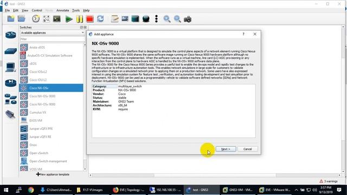Add a note annotation icon
Image resolution: width=347 pixels, height=195 pixels.
(x=114, y=19)
